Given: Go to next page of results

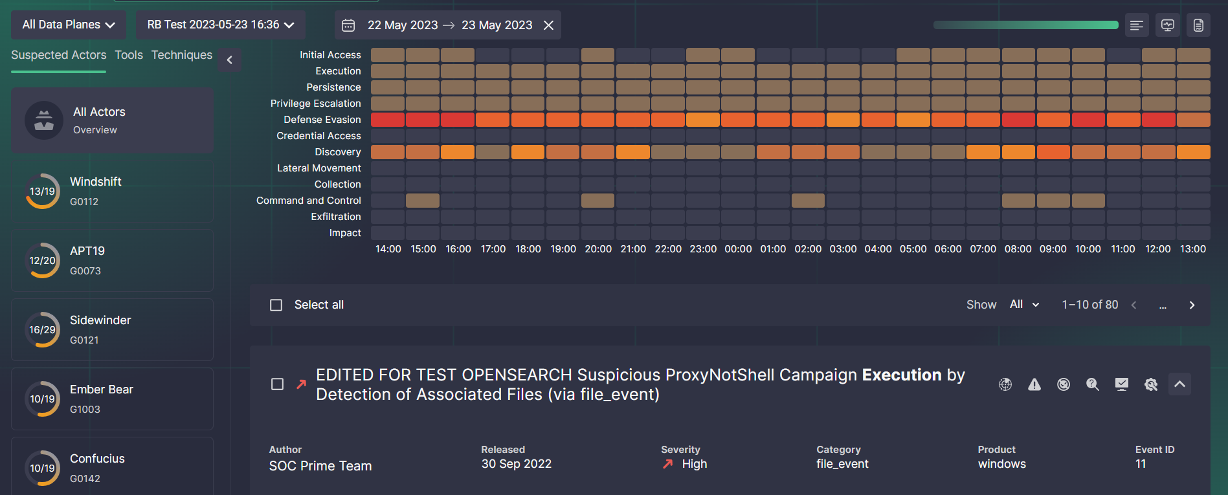Looking at the screenshot, I should click(1192, 305).
